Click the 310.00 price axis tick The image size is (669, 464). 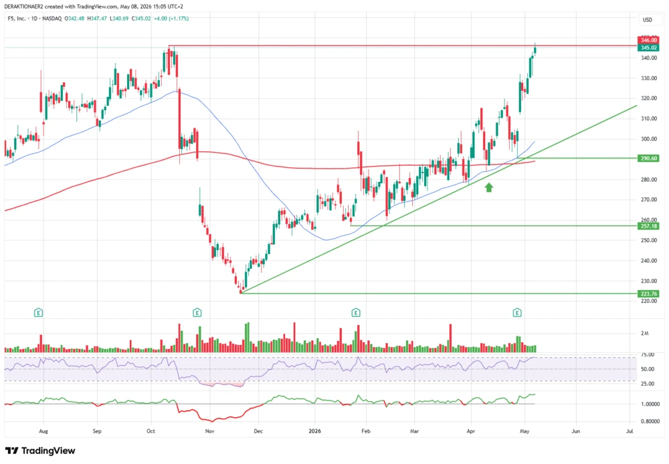(648, 118)
